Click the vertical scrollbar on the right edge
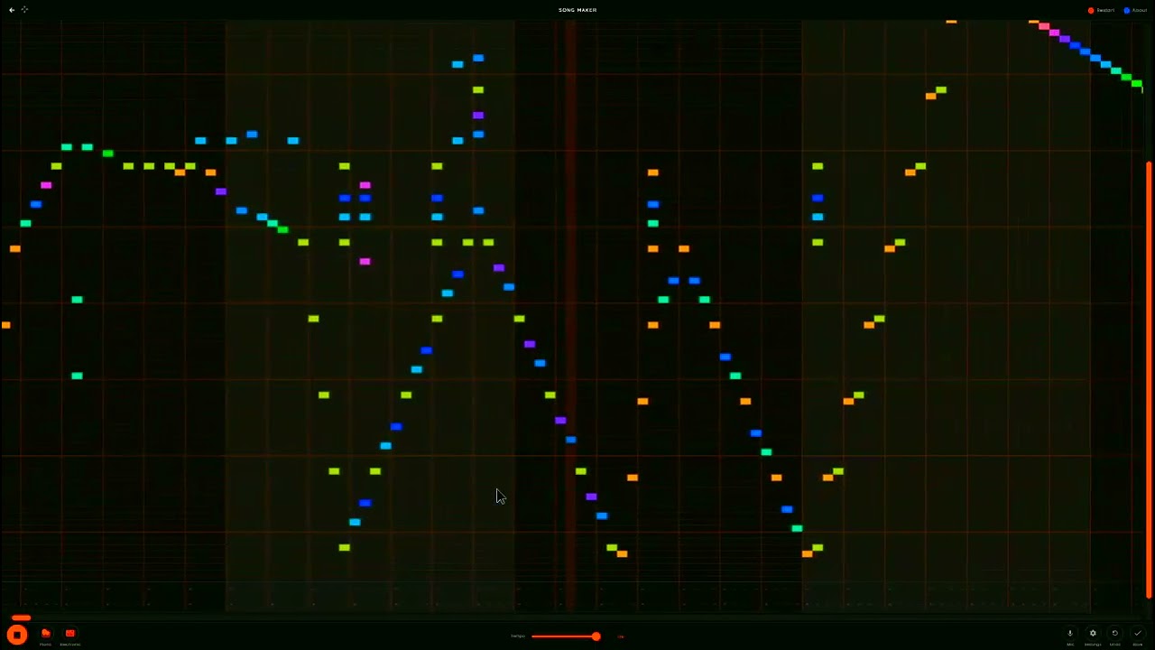Viewport: 1155px width, 650px height. tap(1149, 379)
